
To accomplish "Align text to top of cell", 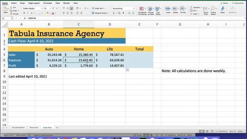I will [64, 8].
